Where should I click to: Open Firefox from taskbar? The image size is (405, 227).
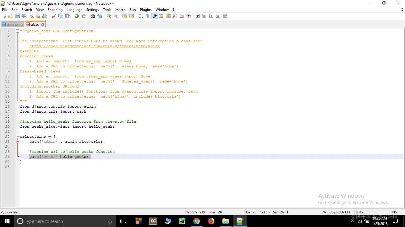tap(211, 221)
